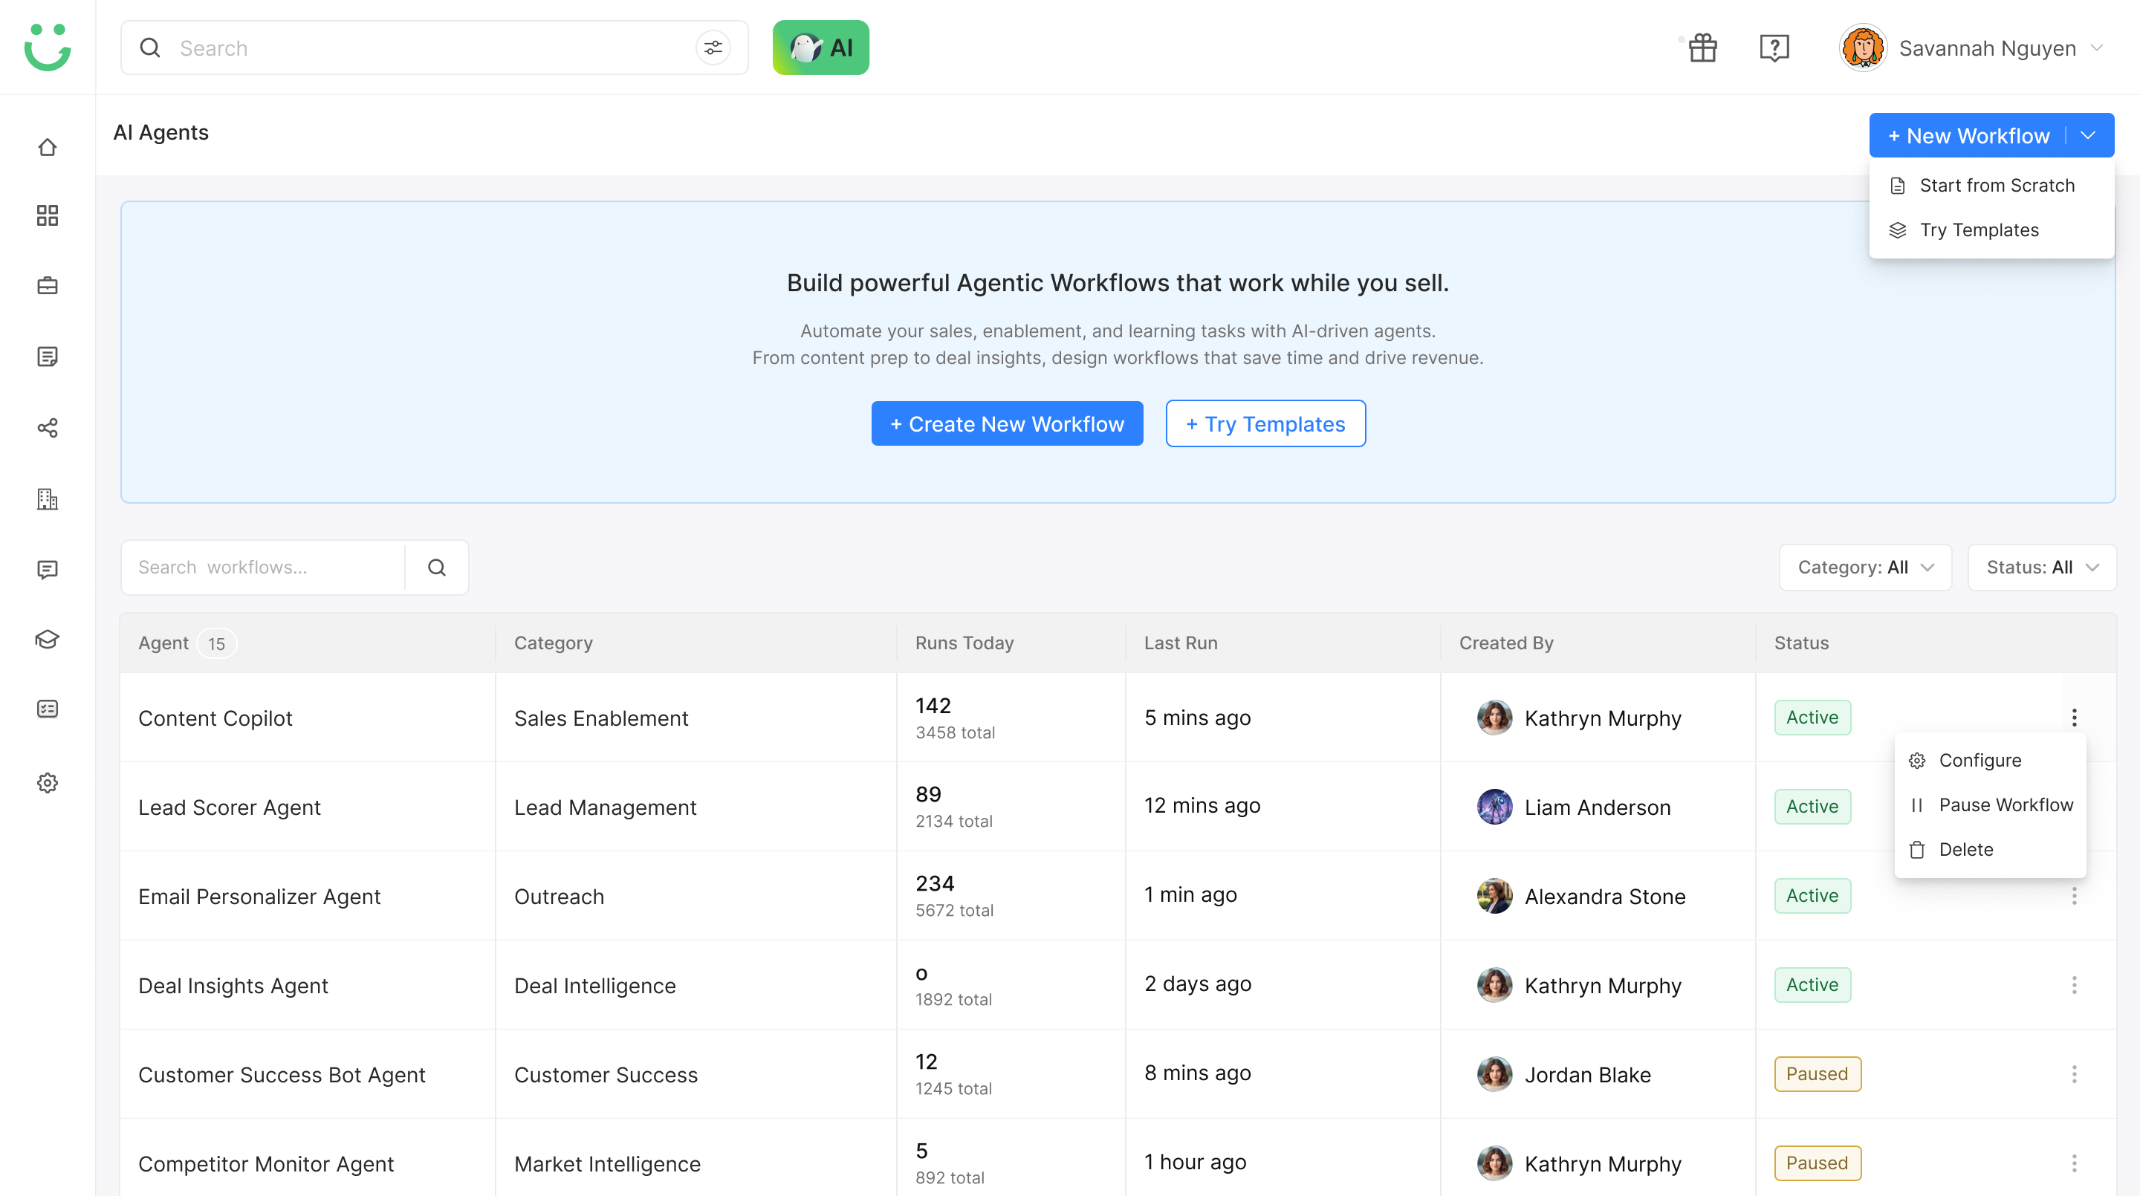The image size is (2140, 1196).
Task: Open the share nodes sidebar icon
Action: coord(48,428)
